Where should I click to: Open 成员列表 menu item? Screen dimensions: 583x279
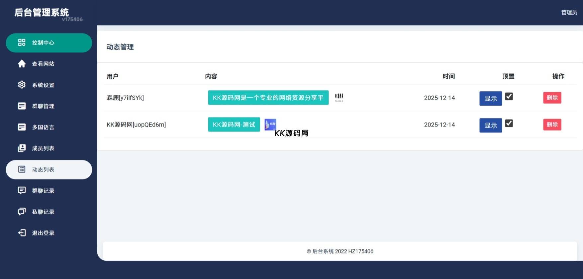click(43, 148)
